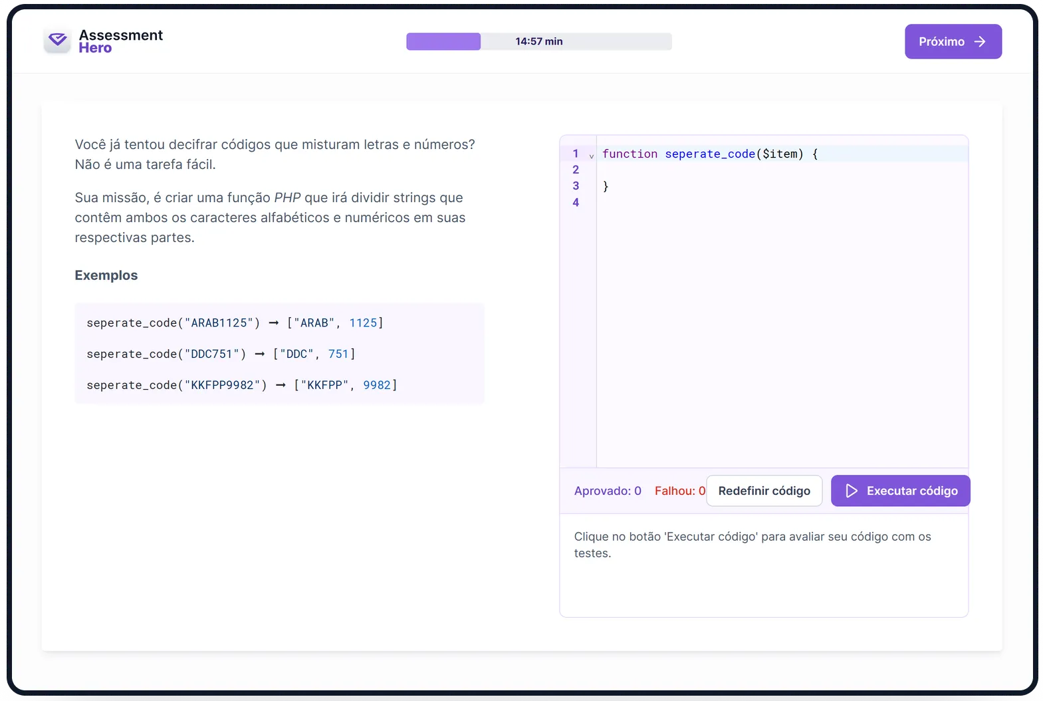Click the Próximo button
The height and width of the screenshot is (701, 1043).
click(x=953, y=41)
